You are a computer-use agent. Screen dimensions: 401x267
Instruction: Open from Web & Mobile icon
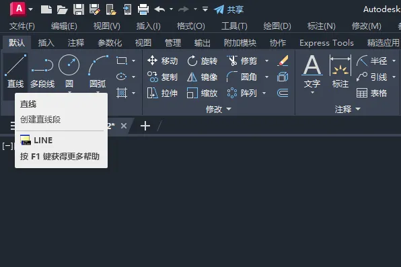click(111, 9)
